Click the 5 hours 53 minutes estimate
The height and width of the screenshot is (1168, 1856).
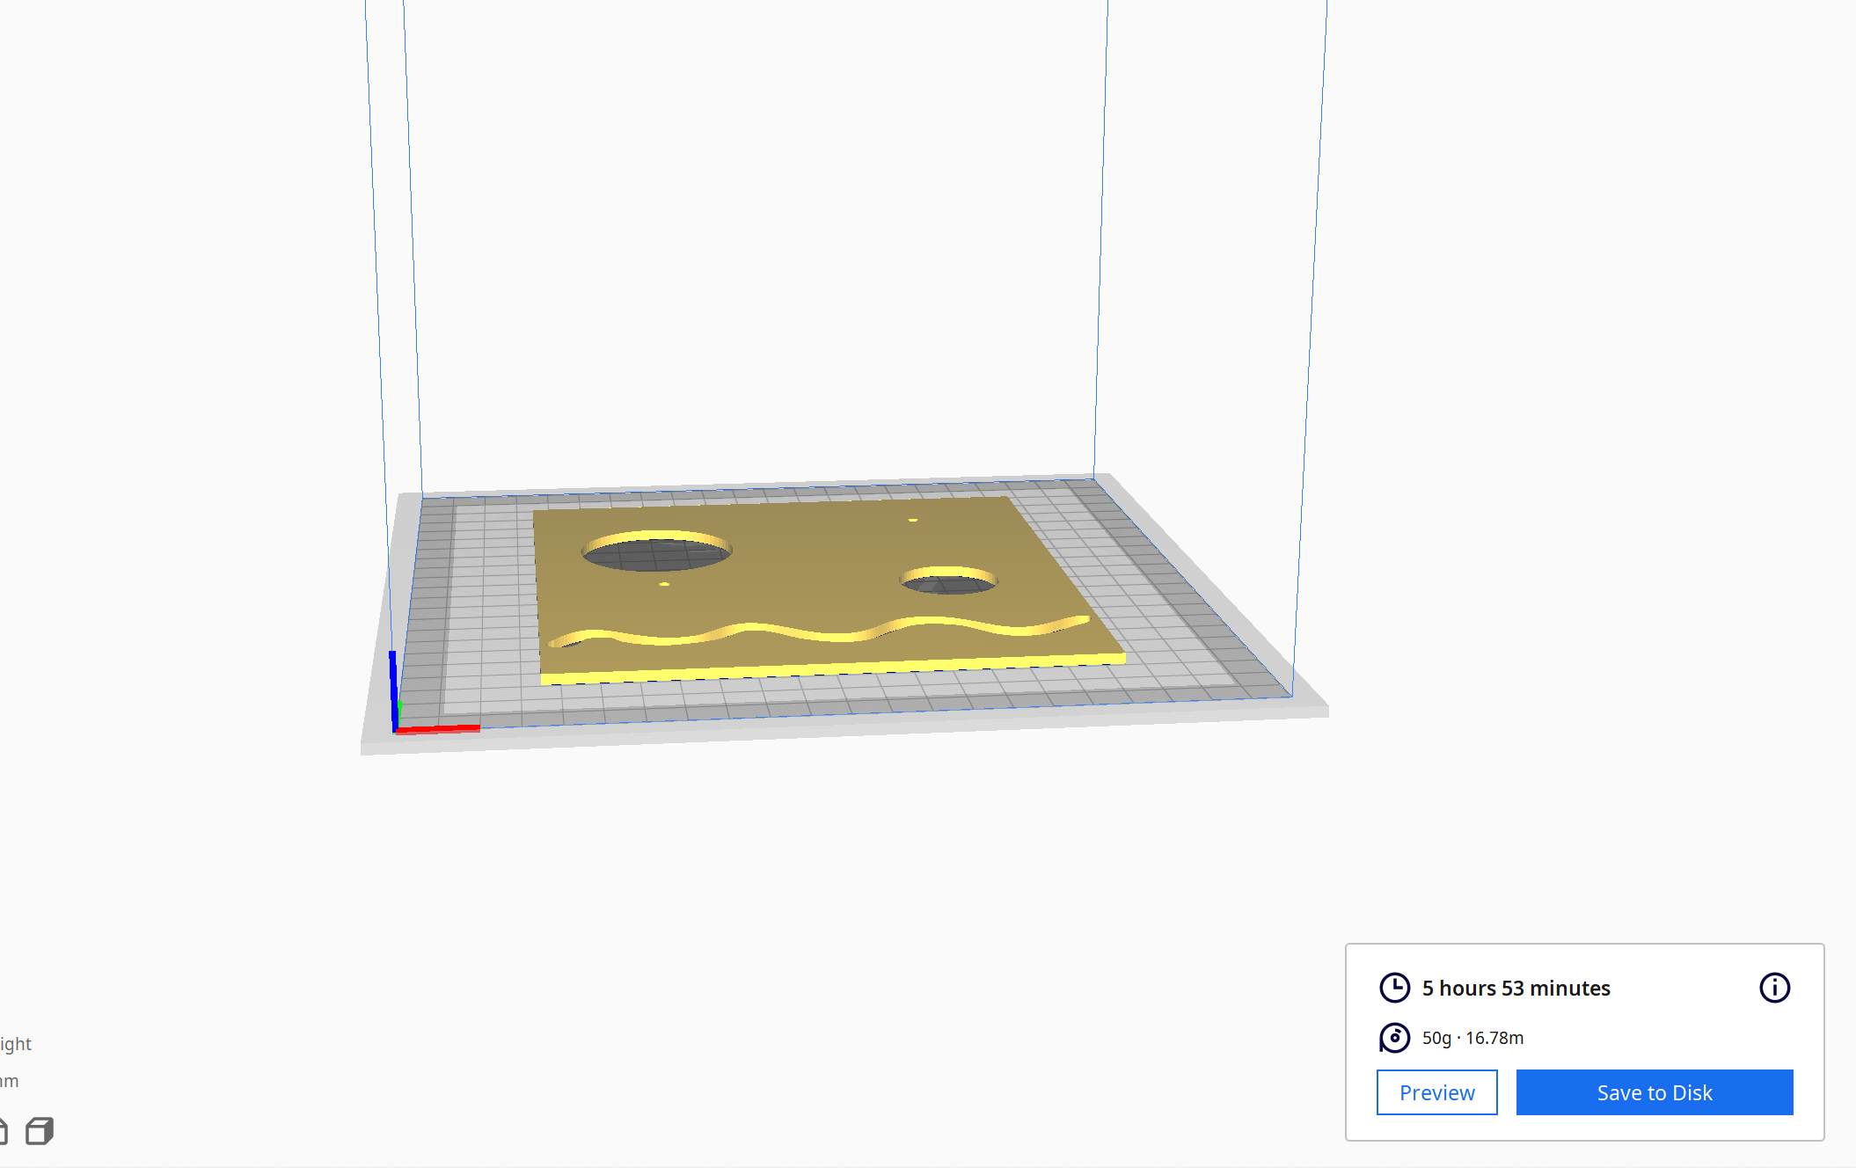(x=1516, y=989)
